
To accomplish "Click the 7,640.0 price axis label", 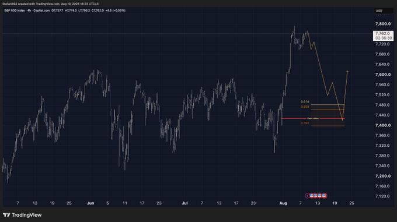I will [x=382, y=64].
